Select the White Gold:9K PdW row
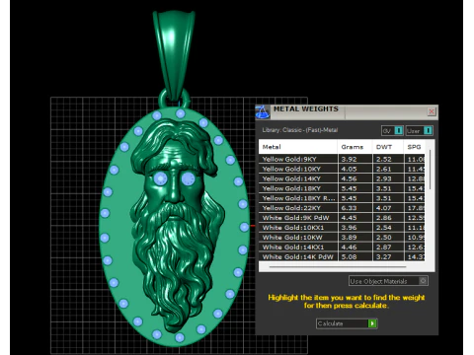Image resolution: width=474 pixels, height=355 pixels. pos(342,218)
